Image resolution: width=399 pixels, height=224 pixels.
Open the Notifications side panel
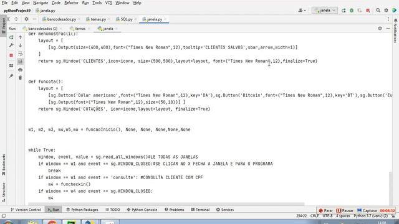395,31
